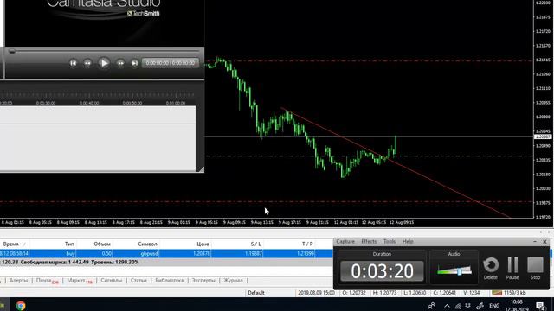554x311 pixels.
Task: Click the V: 1234 volume status field
Action: [472, 293]
